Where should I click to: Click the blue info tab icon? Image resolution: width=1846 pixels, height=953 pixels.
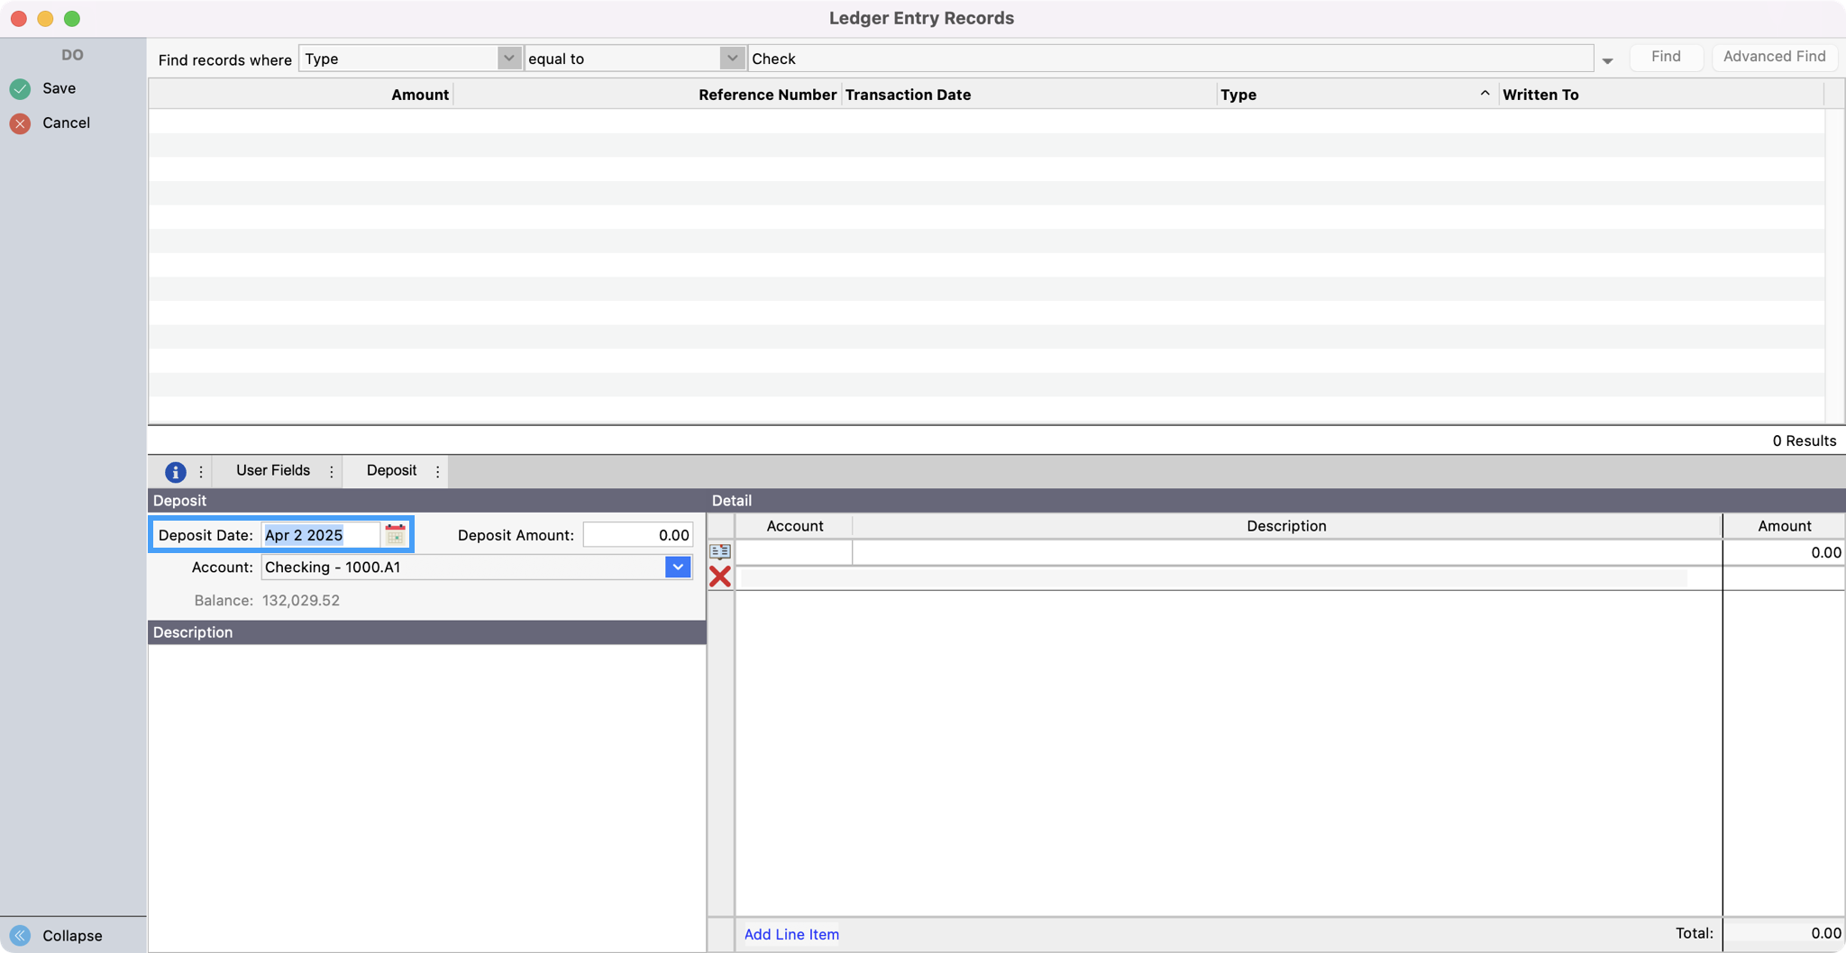point(175,471)
